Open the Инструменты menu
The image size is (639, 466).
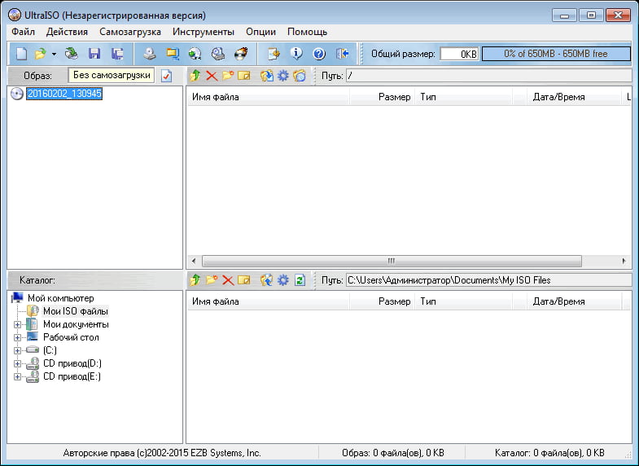click(203, 32)
